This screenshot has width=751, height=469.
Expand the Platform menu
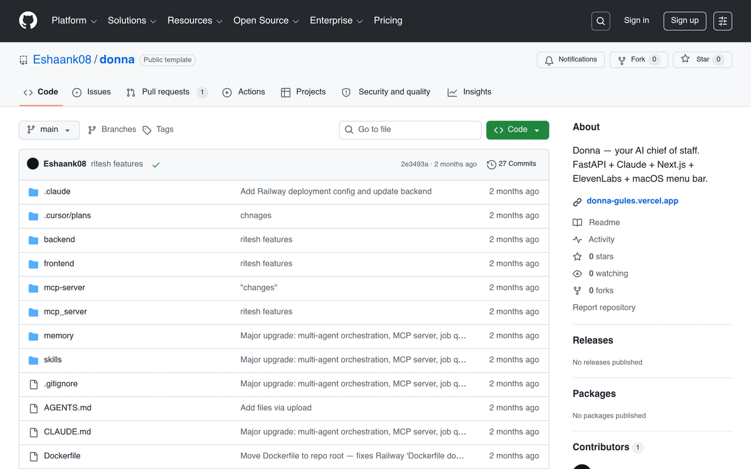point(74,21)
